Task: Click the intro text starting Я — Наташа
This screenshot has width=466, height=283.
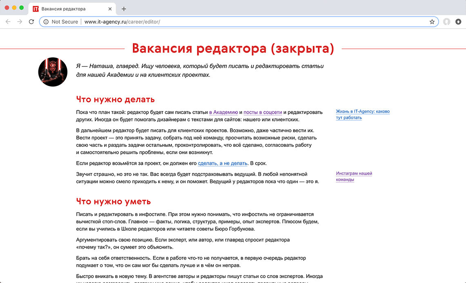Action: (200, 70)
